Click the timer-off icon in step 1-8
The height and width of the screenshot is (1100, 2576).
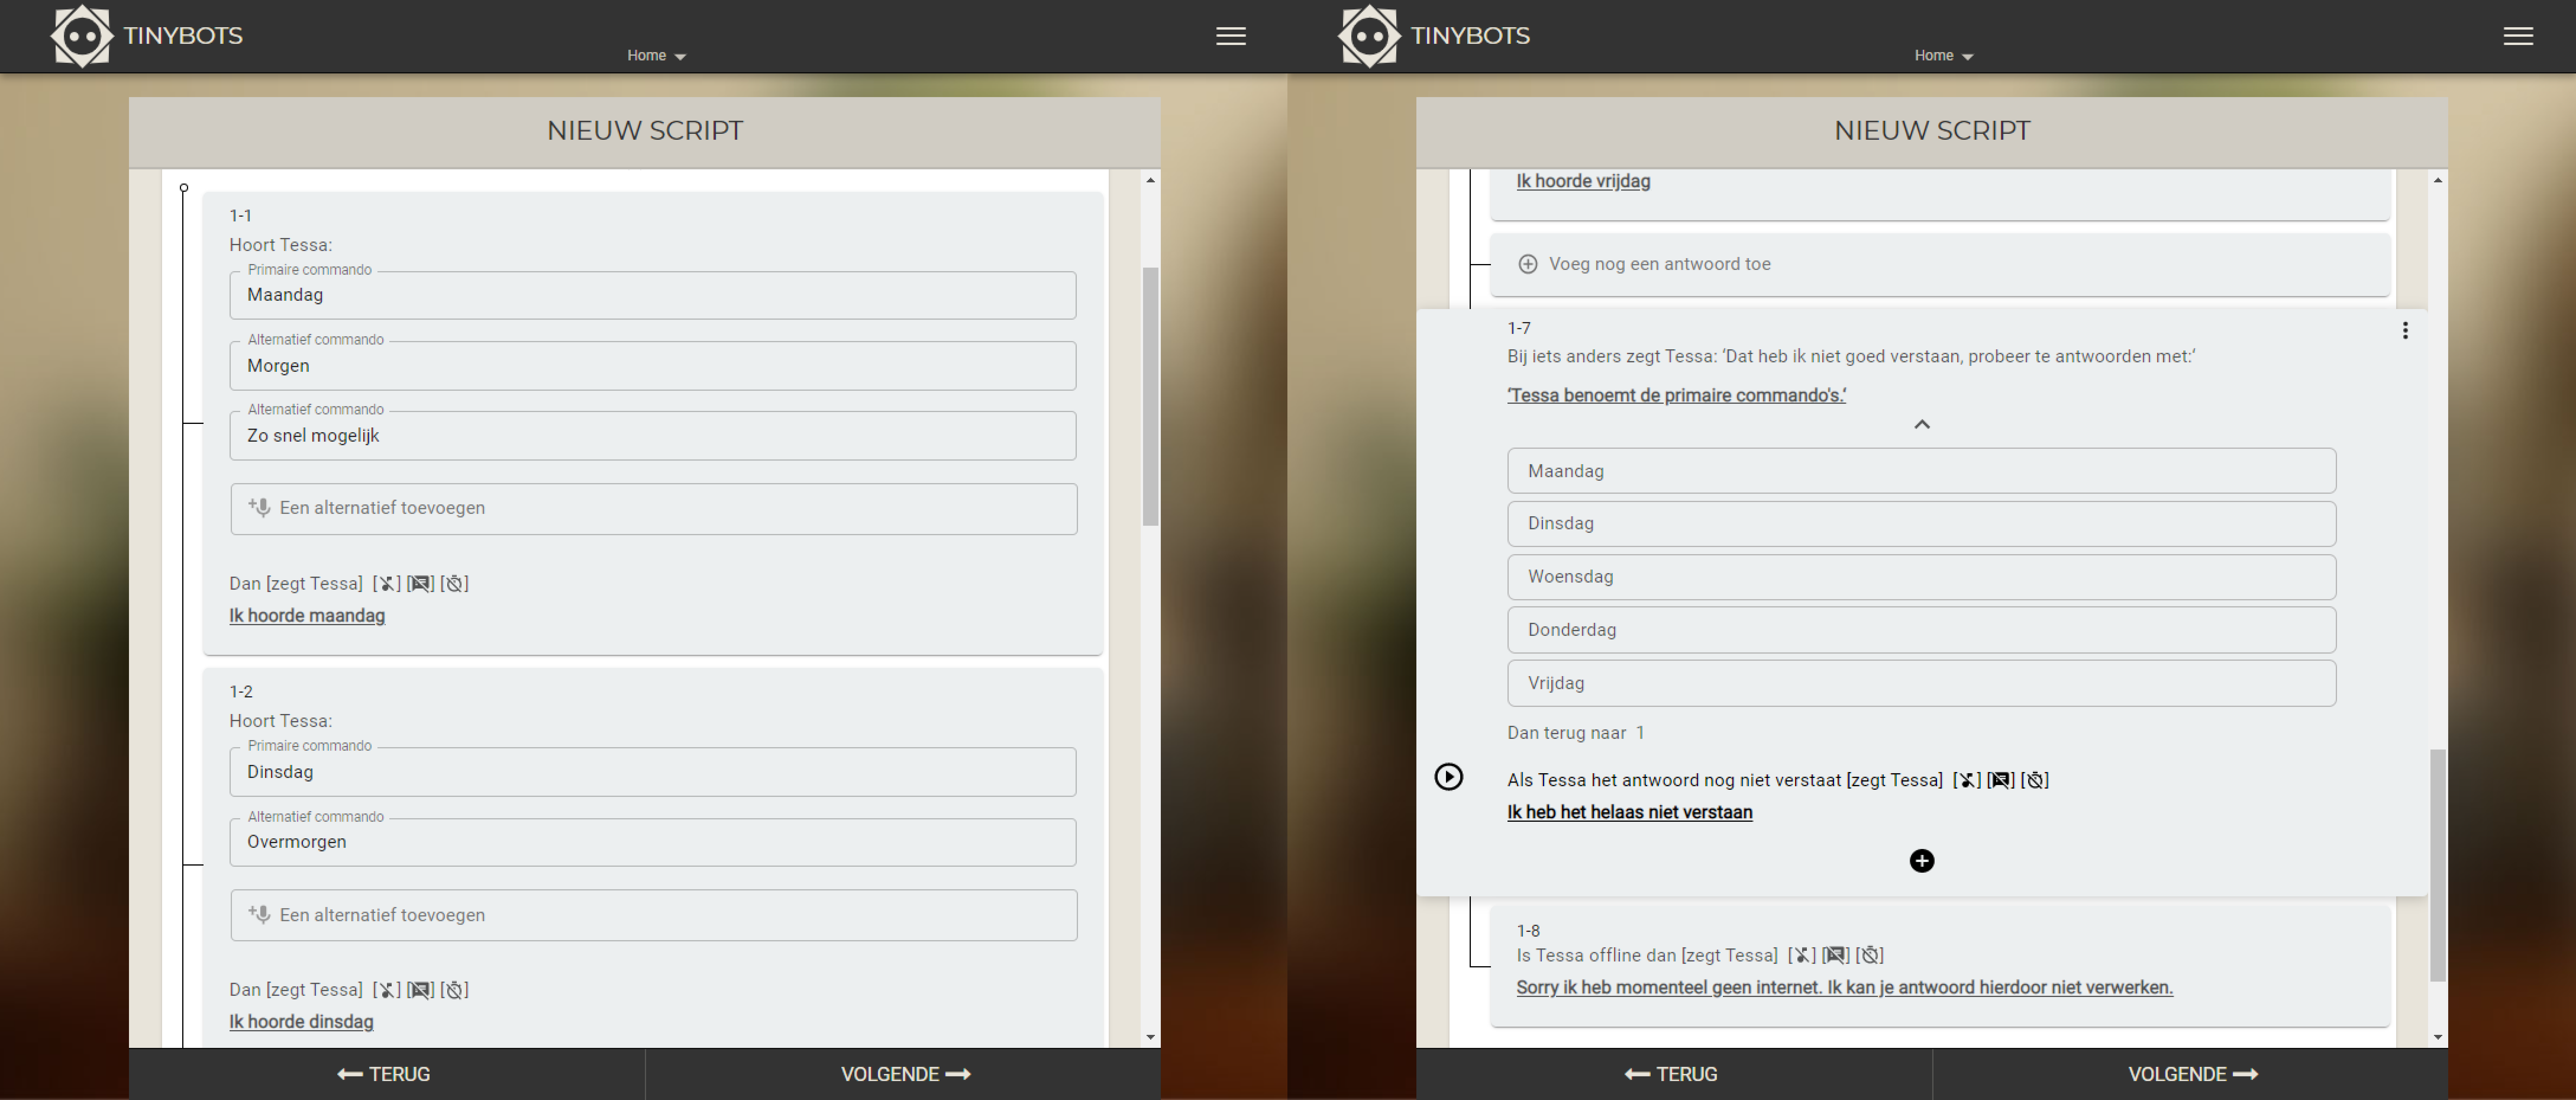(x=1869, y=955)
